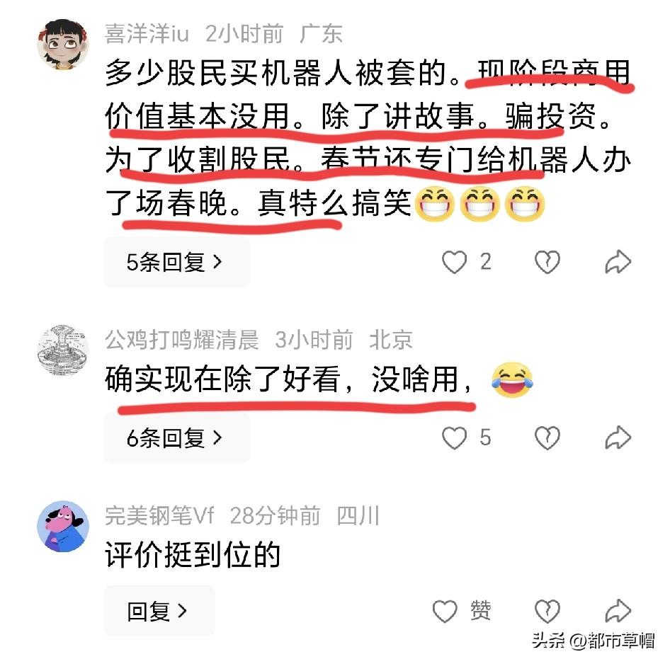670x664 pixels.
Task: Share the 公鸡打鸣耀清晨 comment
Action: pos(618,437)
